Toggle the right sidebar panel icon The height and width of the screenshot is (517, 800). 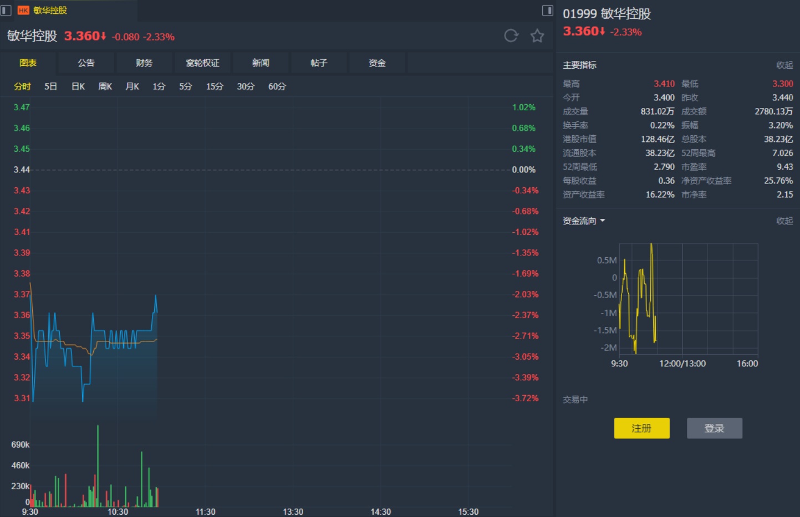(548, 11)
